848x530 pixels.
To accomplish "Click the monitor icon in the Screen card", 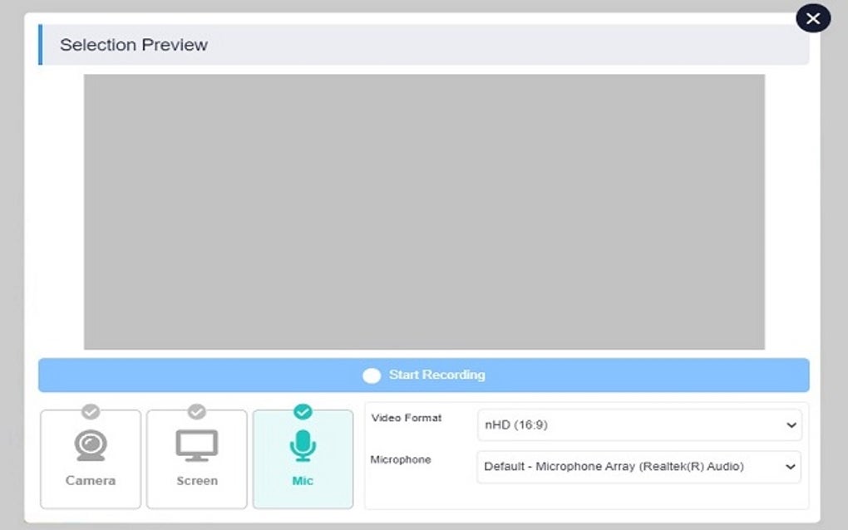I will [196, 444].
